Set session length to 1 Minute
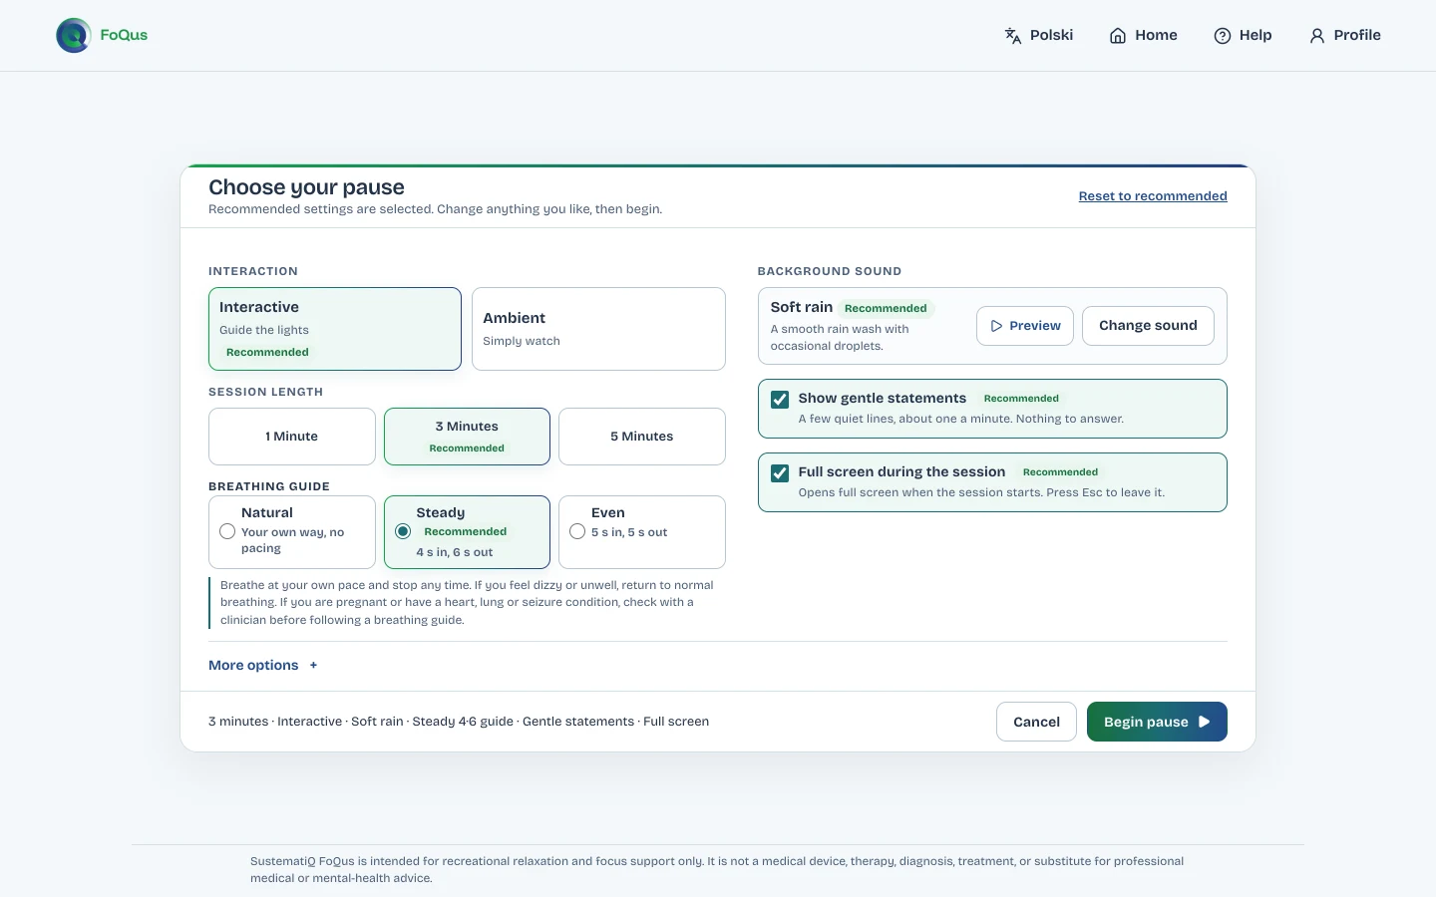1436x897 pixels. tap(292, 437)
